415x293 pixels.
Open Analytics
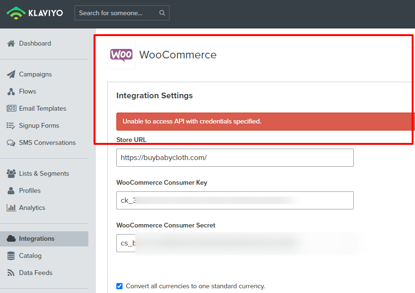pos(32,208)
